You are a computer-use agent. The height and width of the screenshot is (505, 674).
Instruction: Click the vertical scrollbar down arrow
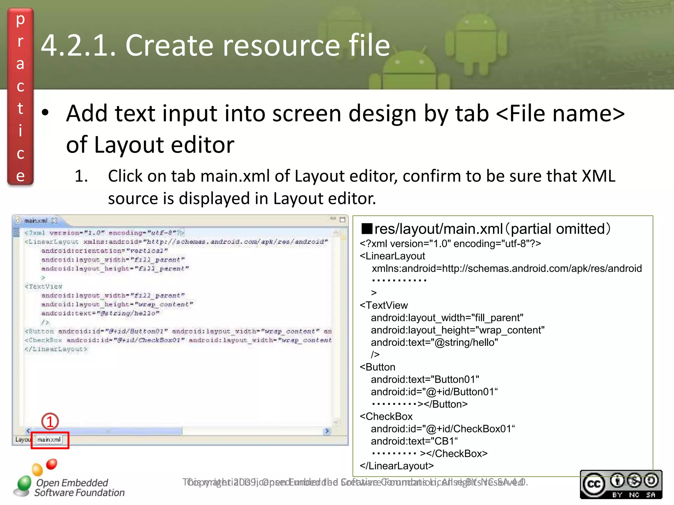click(x=336, y=421)
